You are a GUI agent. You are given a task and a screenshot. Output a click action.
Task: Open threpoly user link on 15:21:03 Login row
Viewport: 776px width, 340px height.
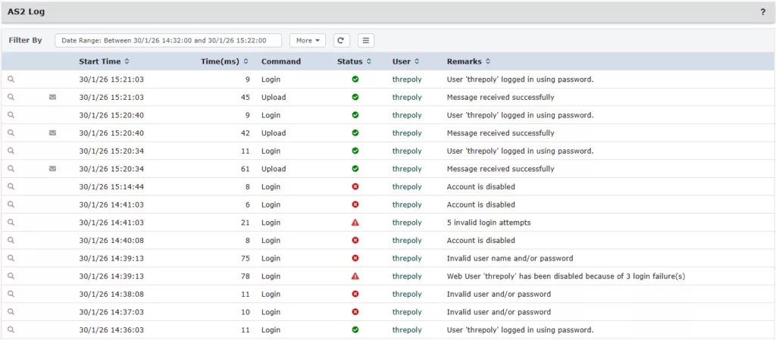(x=407, y=79)
